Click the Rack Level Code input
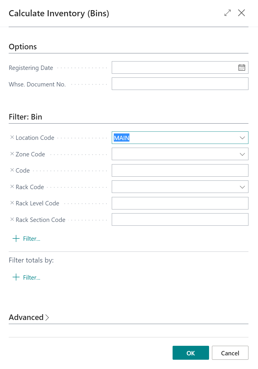Image resolution: width=258 pixels, height=369 pixels. point(180,203)
